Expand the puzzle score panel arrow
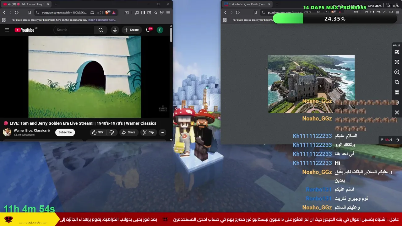The height and width of the screenshot is (226, 402). pos(398,140)
